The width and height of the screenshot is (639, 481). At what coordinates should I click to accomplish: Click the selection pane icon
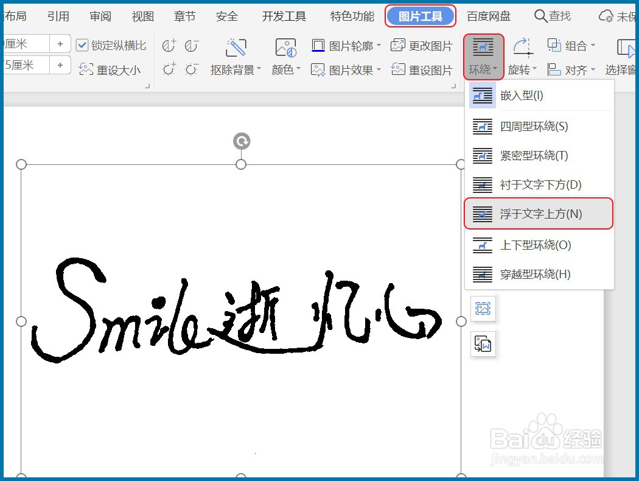(626, 48)
